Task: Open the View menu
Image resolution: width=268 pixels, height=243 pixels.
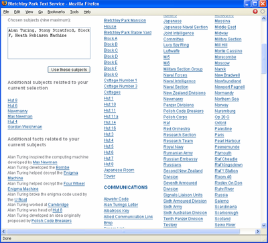Action: [29, 12]
